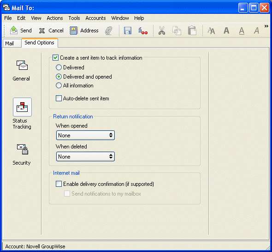Maximize the Mail To window

click(x=254, y=8)
